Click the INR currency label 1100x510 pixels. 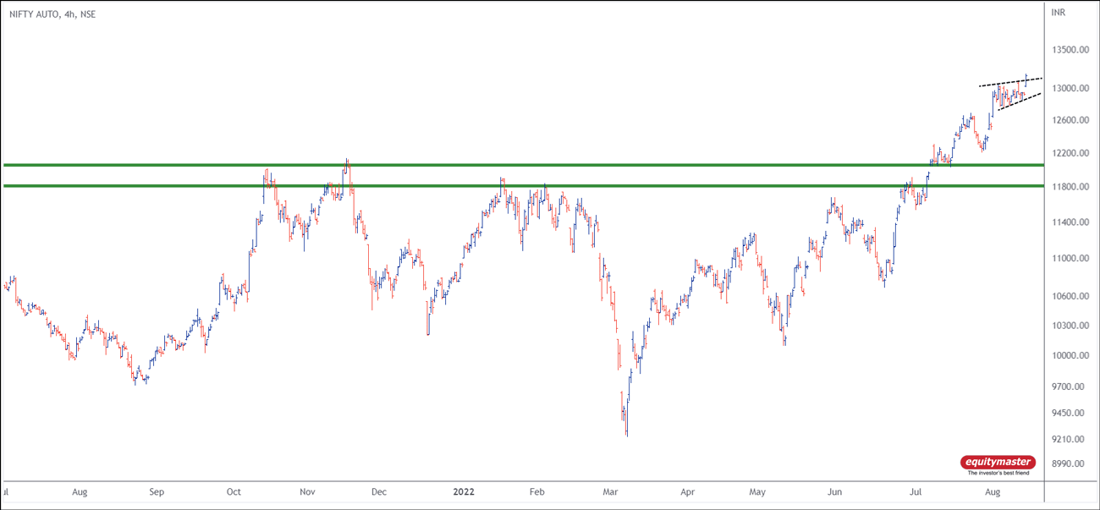1058,13
